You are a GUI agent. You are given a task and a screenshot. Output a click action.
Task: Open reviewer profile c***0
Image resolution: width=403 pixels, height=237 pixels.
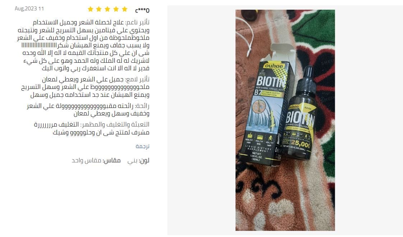[142, 10]
